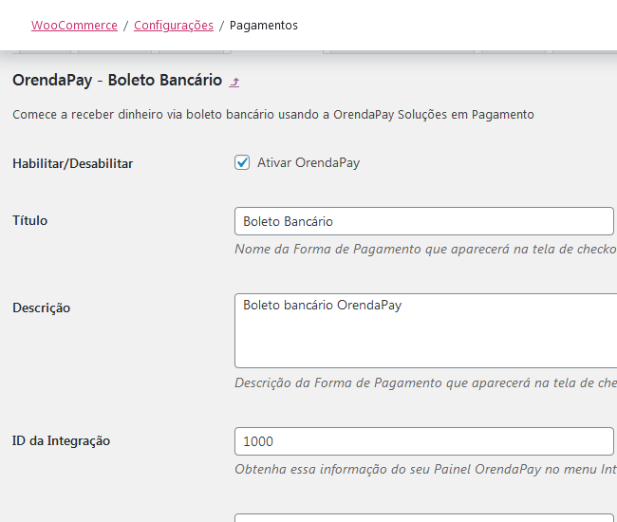The width and height of the screenshot is (617, 522).
Task: Click the Título field label
Action: (x=29, y=220)
